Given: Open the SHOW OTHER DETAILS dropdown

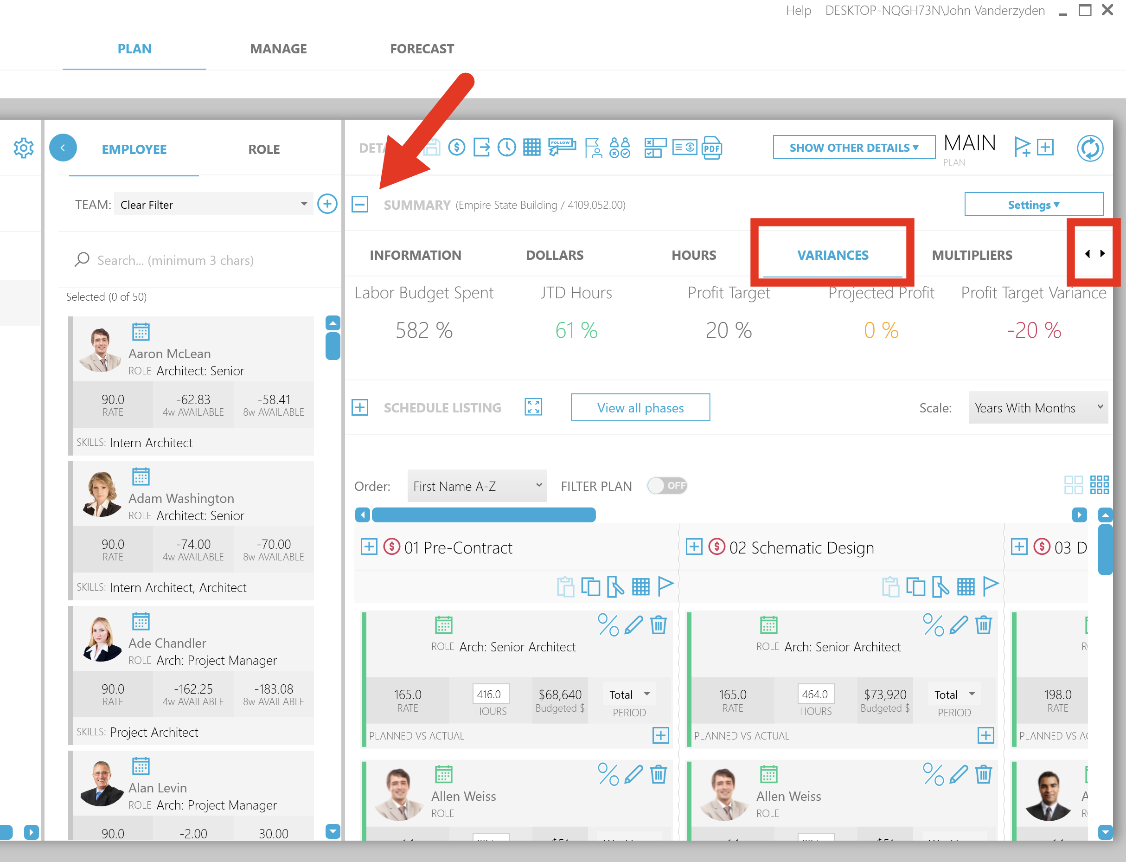Looking at the screenshot, I should (854, 148).
